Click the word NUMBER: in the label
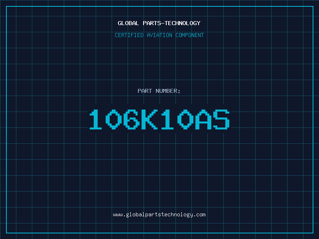This screenshot has width=319, height=239. coord(168,91)
